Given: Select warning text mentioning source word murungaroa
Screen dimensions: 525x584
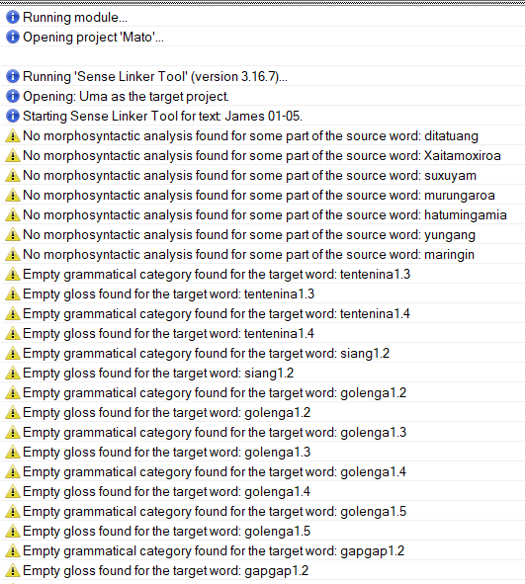Looking at the screenshot, I should 259,196.
